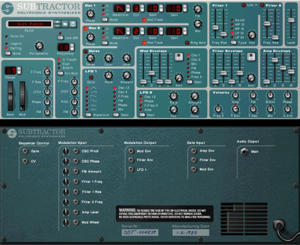This screenshot has height=245, width=300.
Task: Open the patch browser folder icon
Action: [x=65, y=24]
